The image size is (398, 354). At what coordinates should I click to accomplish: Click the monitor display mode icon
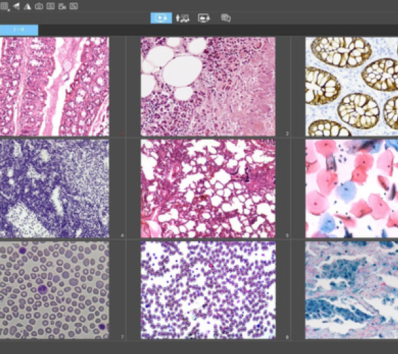tap(204, 18)
